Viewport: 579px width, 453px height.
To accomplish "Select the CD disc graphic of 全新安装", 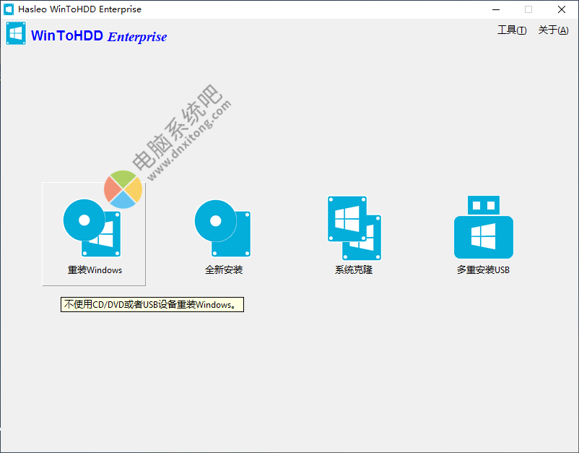I will pyautogui.click(x=214, y=222).
